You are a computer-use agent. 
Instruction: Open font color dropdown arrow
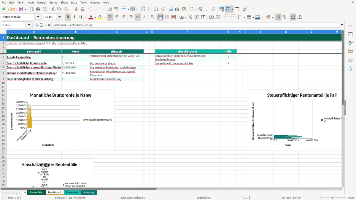click(x=95, y=17)
